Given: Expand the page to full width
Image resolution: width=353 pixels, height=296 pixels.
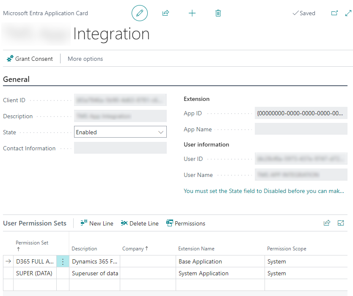Looking at the screenshot, I should point(348,13).
